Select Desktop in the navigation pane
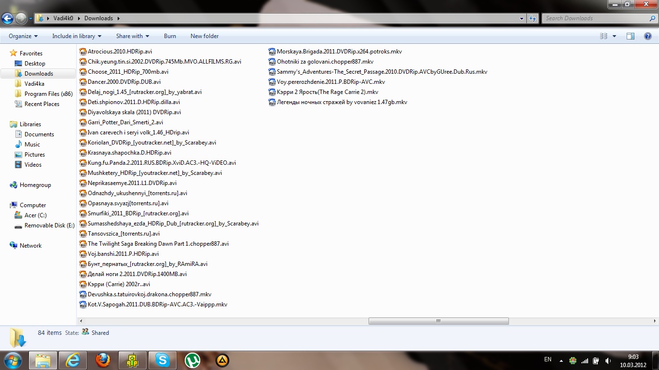Screen dimensions: 659x370 click(35, 64)
